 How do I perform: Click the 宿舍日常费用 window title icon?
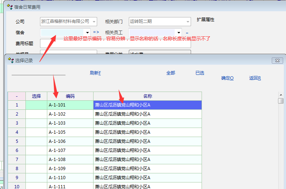(9, 7)
